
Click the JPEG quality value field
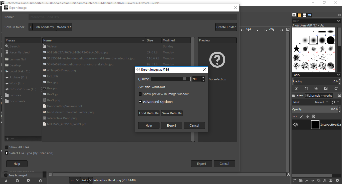[197, 79]
